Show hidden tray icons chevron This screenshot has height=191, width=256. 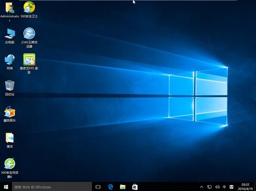pyautogui.click(x=201, y=187)
